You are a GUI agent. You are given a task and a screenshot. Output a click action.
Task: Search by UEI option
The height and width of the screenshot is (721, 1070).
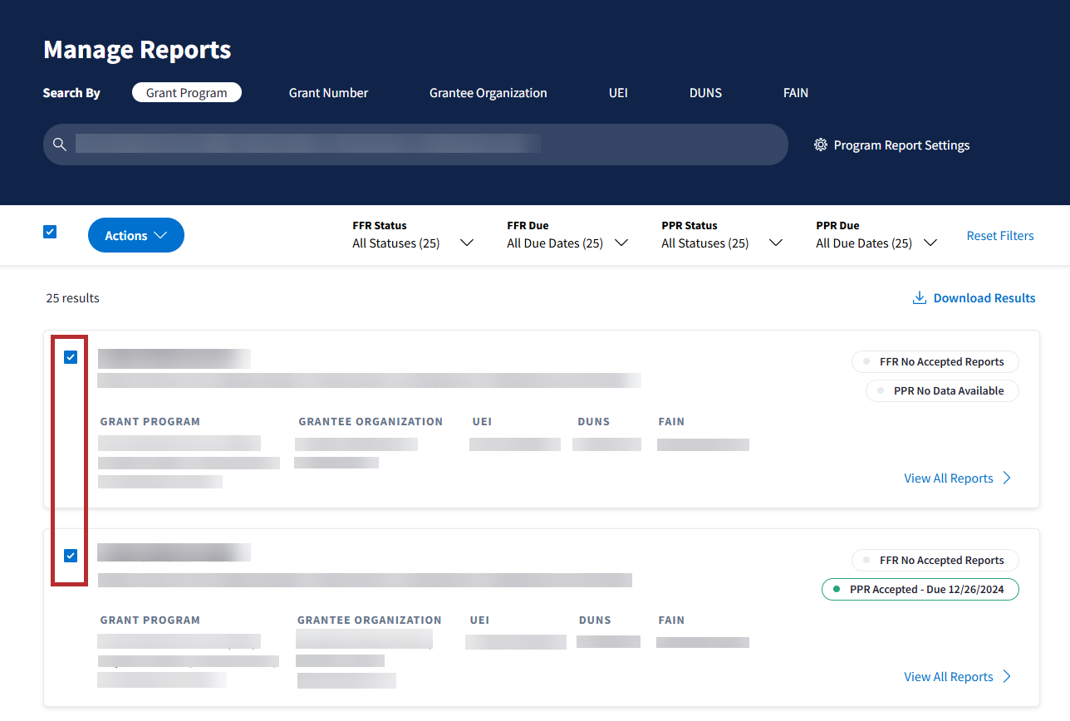pos(618,93)
